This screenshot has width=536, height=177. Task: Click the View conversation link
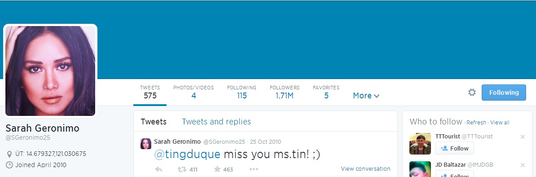(x=365, y=169)
